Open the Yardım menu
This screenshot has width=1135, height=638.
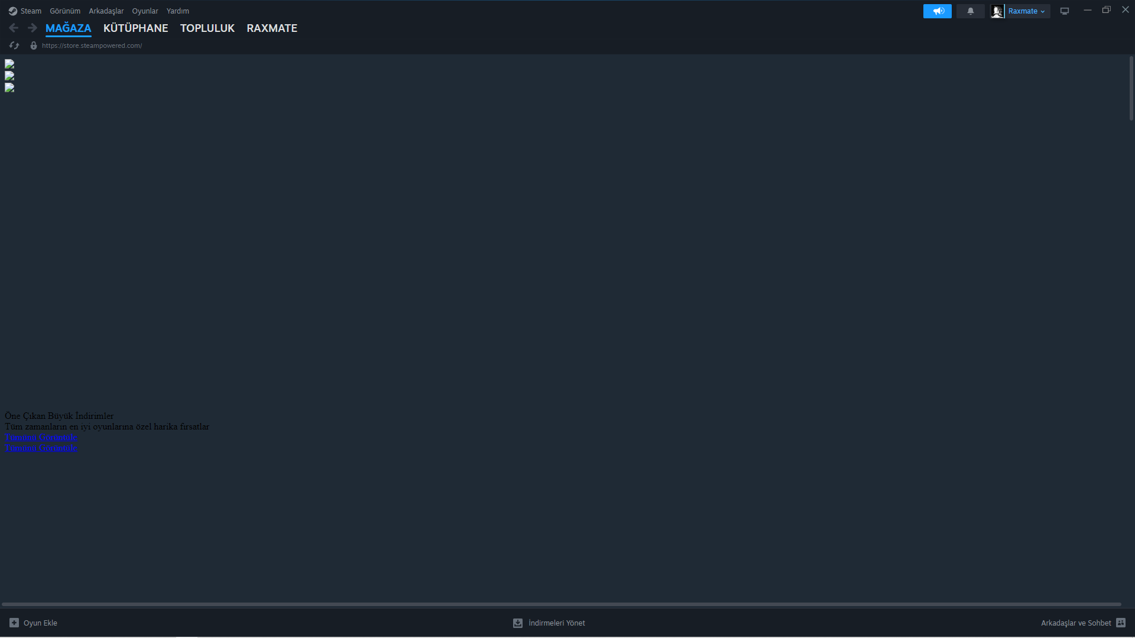(178, 11)
